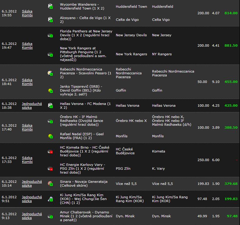Image resolution: width=240 pixels, height=225 pixels.
Task: Click the lost-bet hockey icon for HC Kometa Brno
Action: tap(50, 152)
